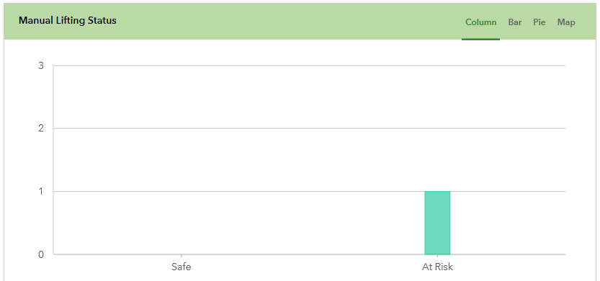Click the empty plot area above Safe

pyautogui.click(x=181, y=160)
